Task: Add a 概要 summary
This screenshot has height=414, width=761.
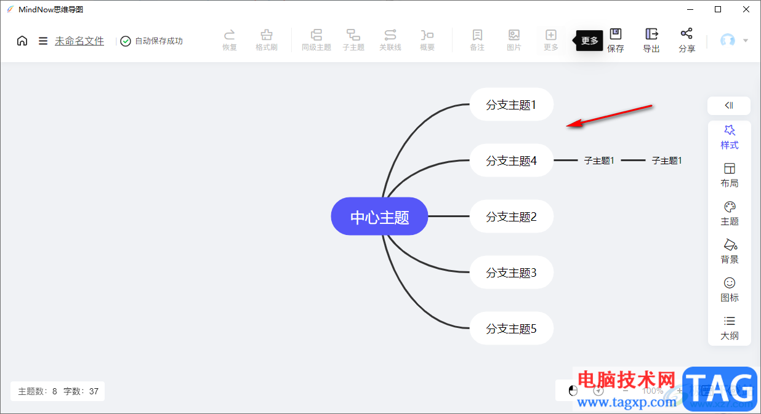Action: point(427,40)
